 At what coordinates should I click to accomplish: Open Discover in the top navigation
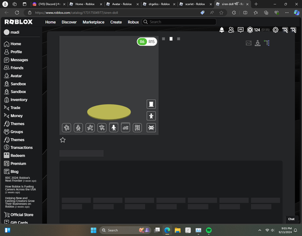(x=69, y=22)
